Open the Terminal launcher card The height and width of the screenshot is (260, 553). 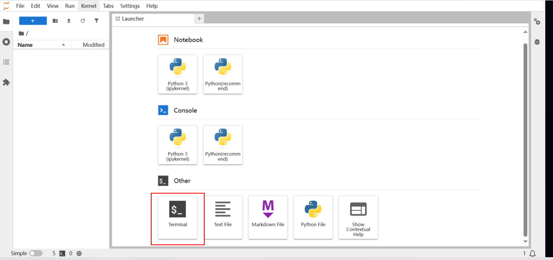tap(178, 217)
